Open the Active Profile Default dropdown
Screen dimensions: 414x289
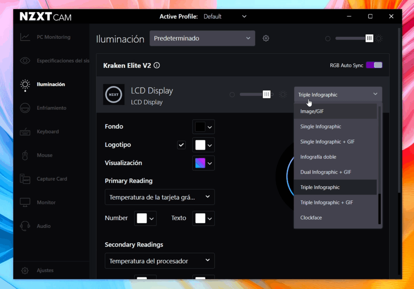pos(225,17)
